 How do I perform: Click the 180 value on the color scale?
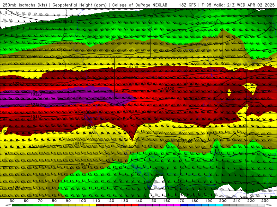[195, 201]
